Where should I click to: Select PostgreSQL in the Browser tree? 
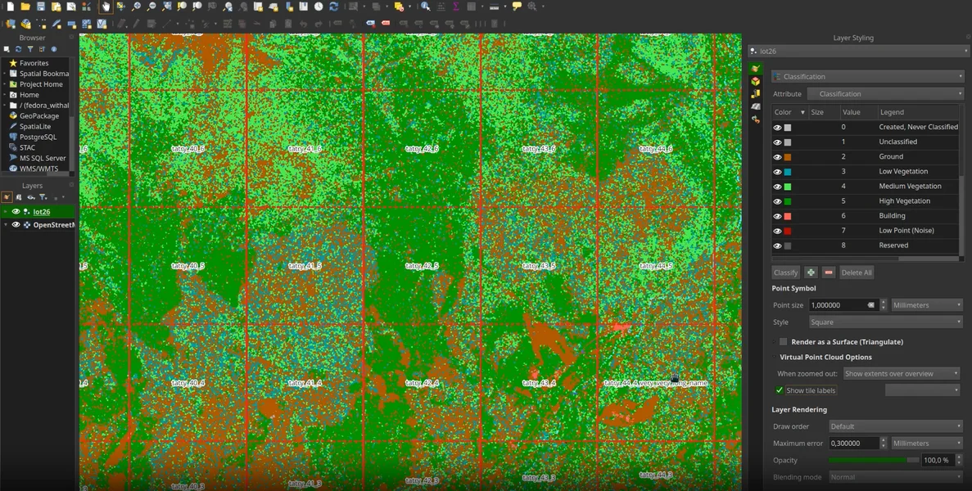(x=38, y=137)
